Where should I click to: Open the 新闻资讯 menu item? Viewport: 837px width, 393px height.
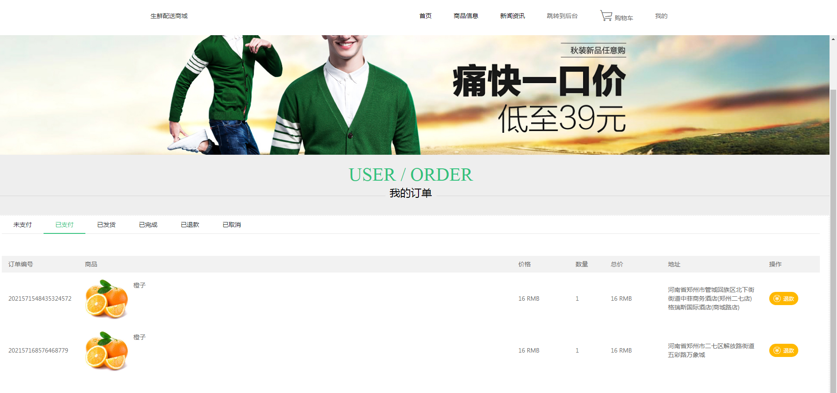pos(513,16)
